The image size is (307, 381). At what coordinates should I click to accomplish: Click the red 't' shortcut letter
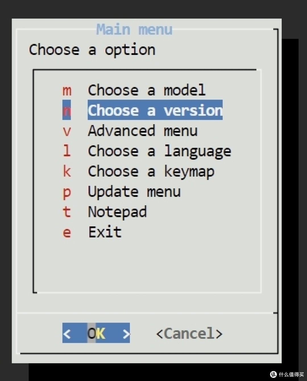click(67, 212)
